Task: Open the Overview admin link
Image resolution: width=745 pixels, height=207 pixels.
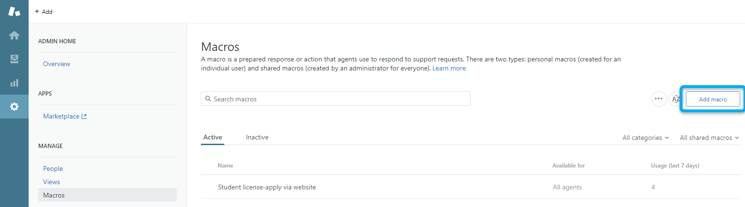Action: click(x=56, y=64)
